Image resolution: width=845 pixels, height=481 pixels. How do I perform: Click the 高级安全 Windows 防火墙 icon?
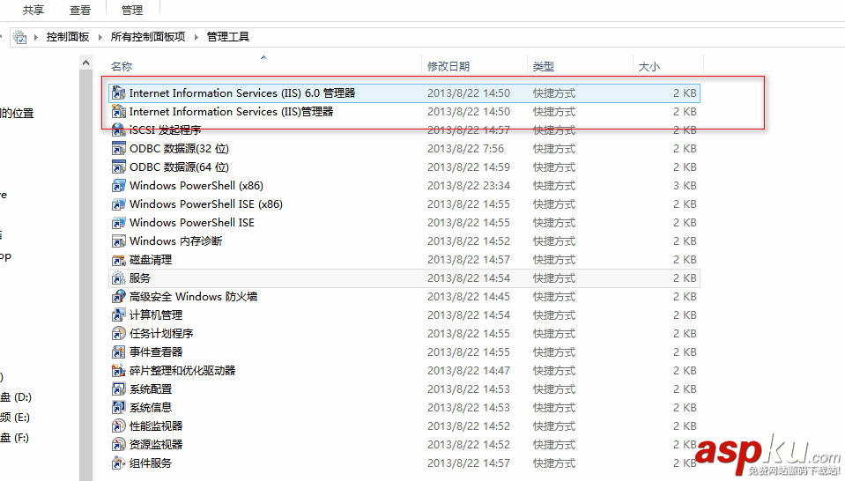tap(119, 297)
